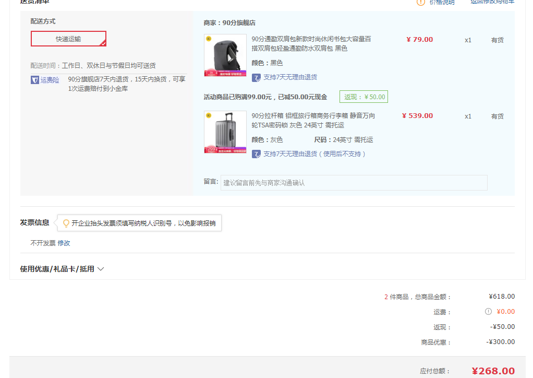The height and width of the screenshot is (378, 533).
Task: Click the 颜色：灰色 suitcase colour text
Action: (x=267, y=140)
